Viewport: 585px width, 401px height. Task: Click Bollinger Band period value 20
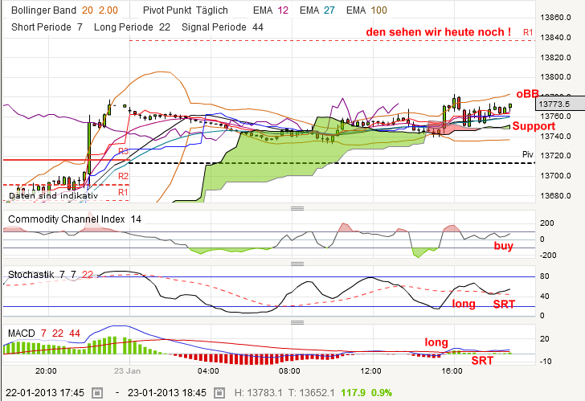click(x=88, y=10)
